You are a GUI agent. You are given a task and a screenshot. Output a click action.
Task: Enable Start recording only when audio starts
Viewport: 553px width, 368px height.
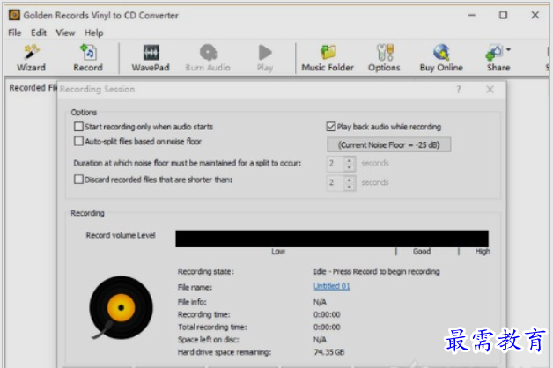79,127
